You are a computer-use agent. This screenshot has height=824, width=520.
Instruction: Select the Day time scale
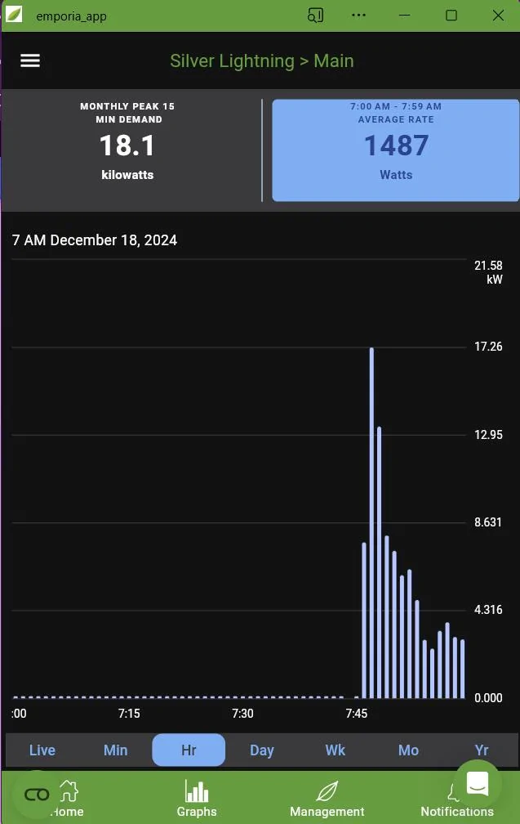click(x=262, y=750)
